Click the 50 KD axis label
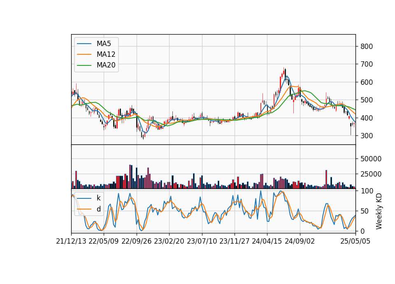 [x=365, y=211]
